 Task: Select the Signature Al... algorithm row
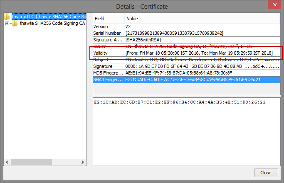187,40
